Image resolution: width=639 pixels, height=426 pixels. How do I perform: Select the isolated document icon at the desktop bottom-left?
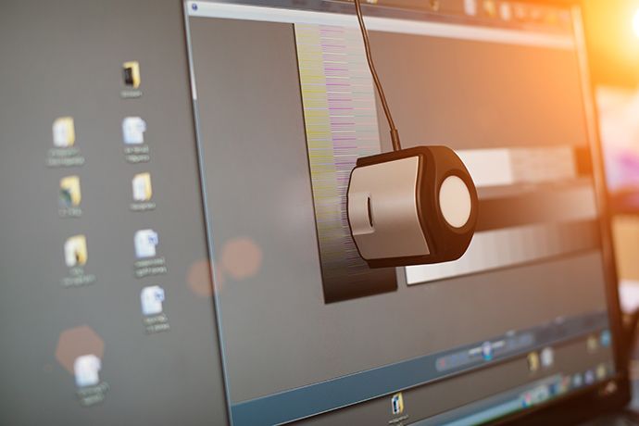click(x=87, y=370)
